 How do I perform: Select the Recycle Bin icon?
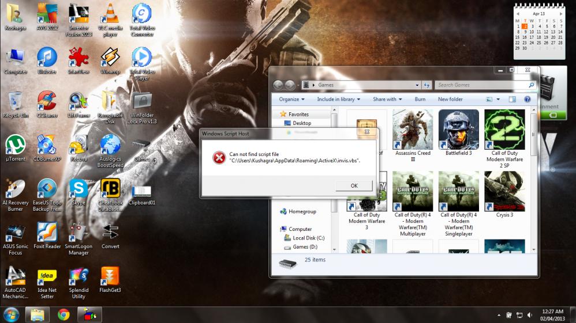16,104
